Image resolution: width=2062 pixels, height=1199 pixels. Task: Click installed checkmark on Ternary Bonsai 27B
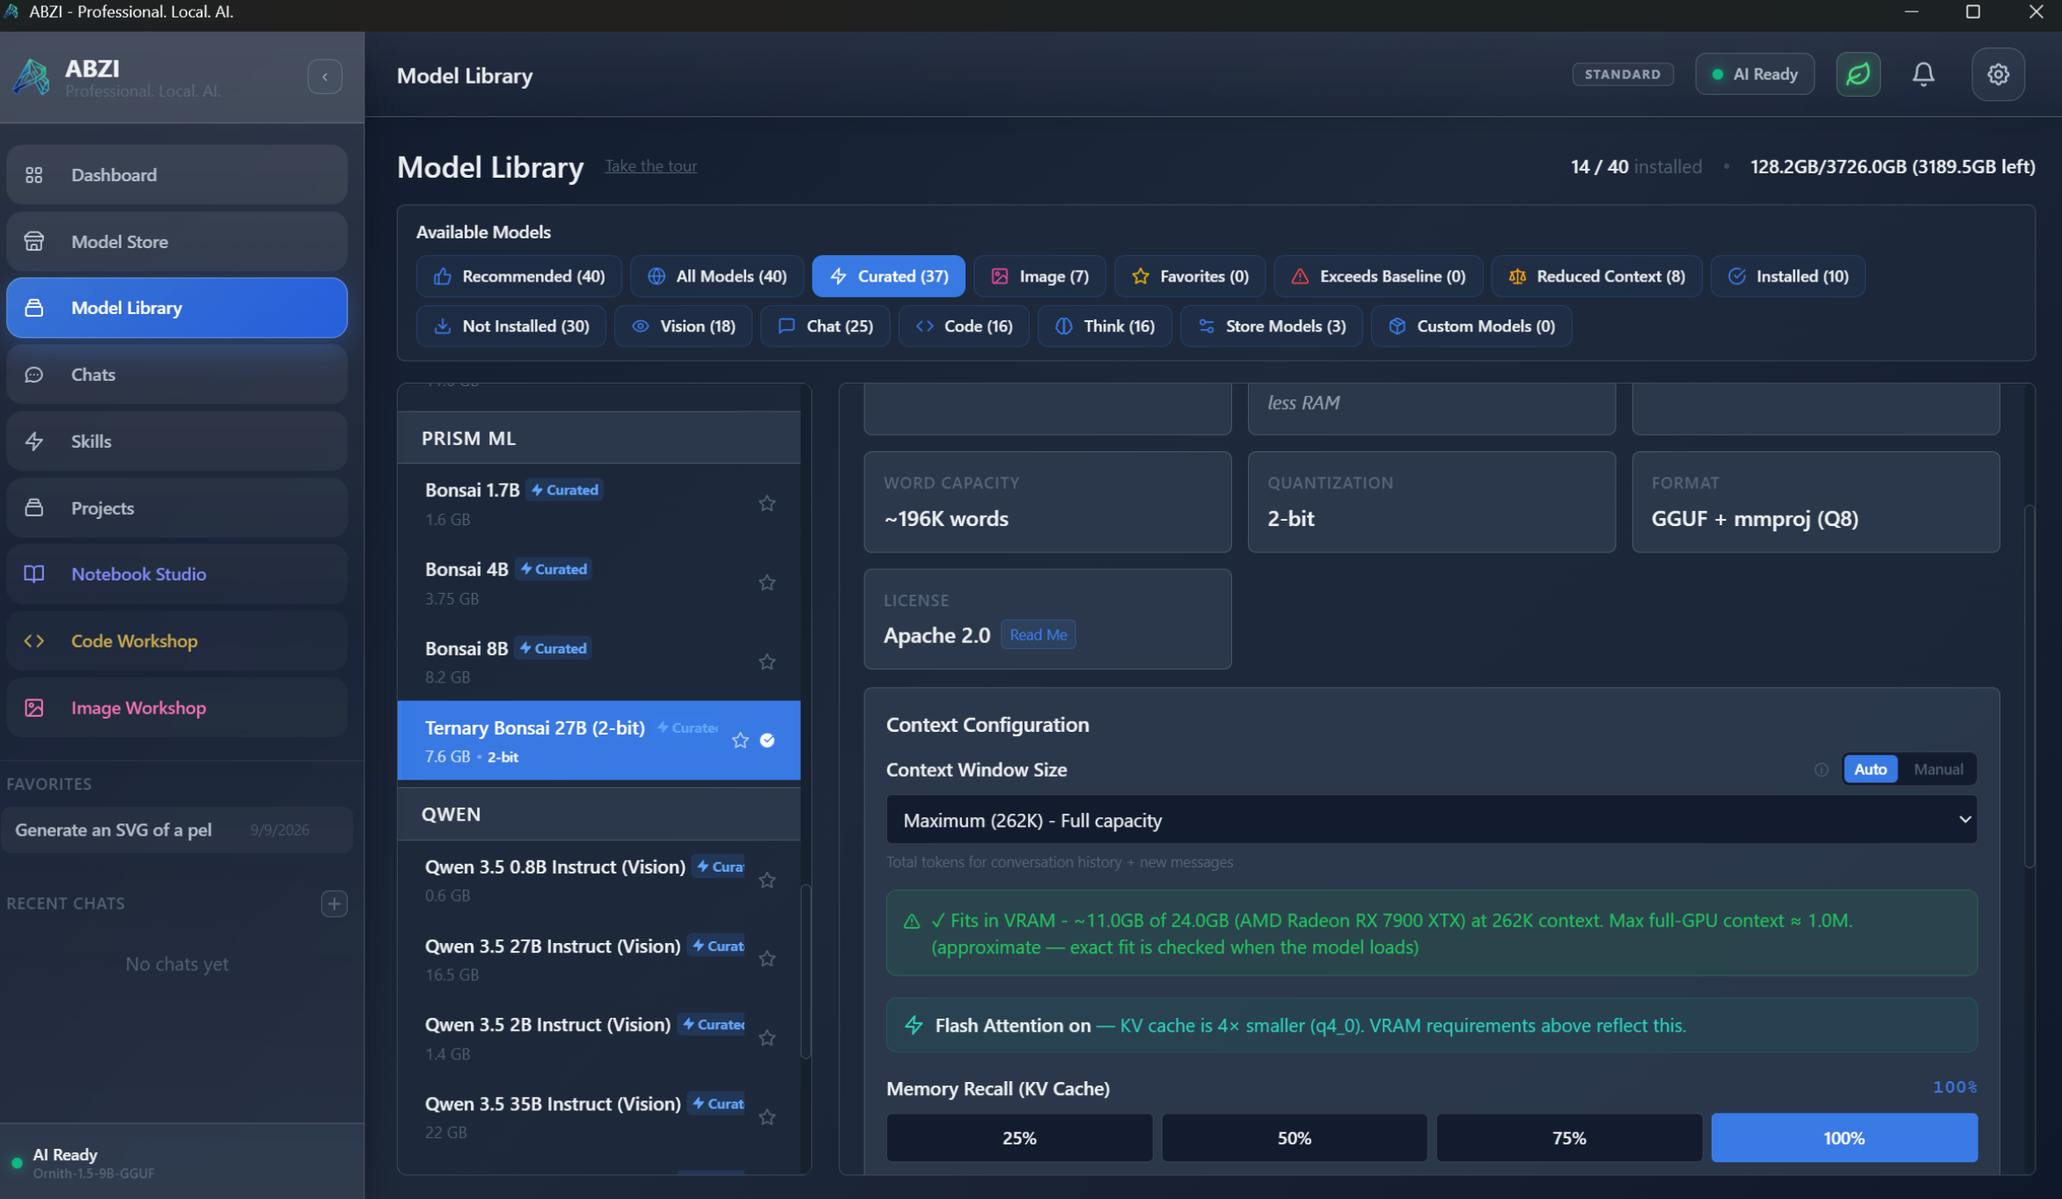pyautogui.click(x=767, y=741)
